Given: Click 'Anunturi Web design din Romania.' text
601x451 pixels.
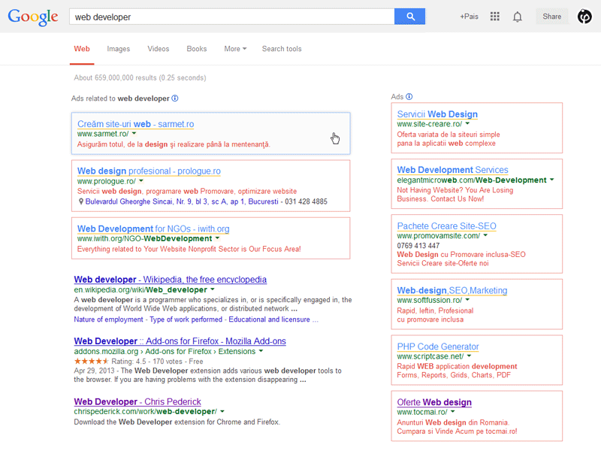Looking at the screenshot, I should [x=453, y=422].
